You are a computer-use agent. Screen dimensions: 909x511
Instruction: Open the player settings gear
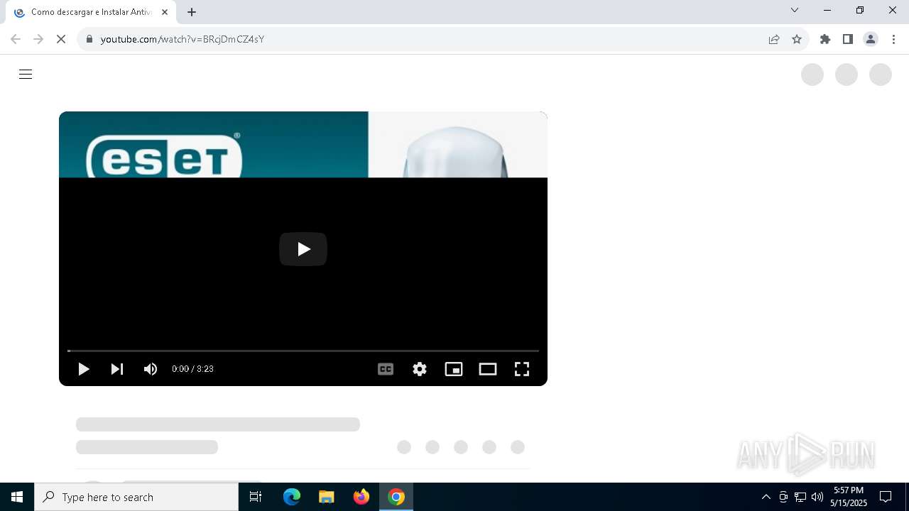click(420, 369)
